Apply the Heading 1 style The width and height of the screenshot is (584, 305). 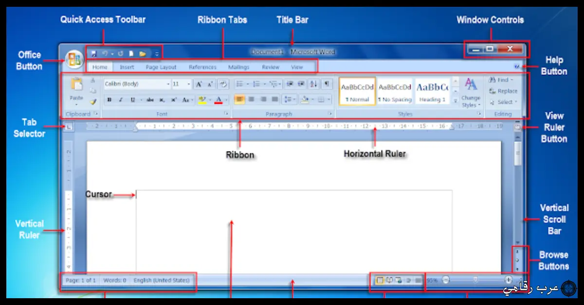[x=432, y=91]
